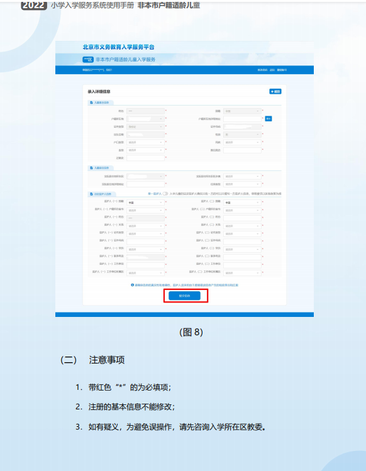This screenshot has height=471, width=366.
Task: Click the document icon of 法定监护人信息 section
Action: [x=91, y=194]
